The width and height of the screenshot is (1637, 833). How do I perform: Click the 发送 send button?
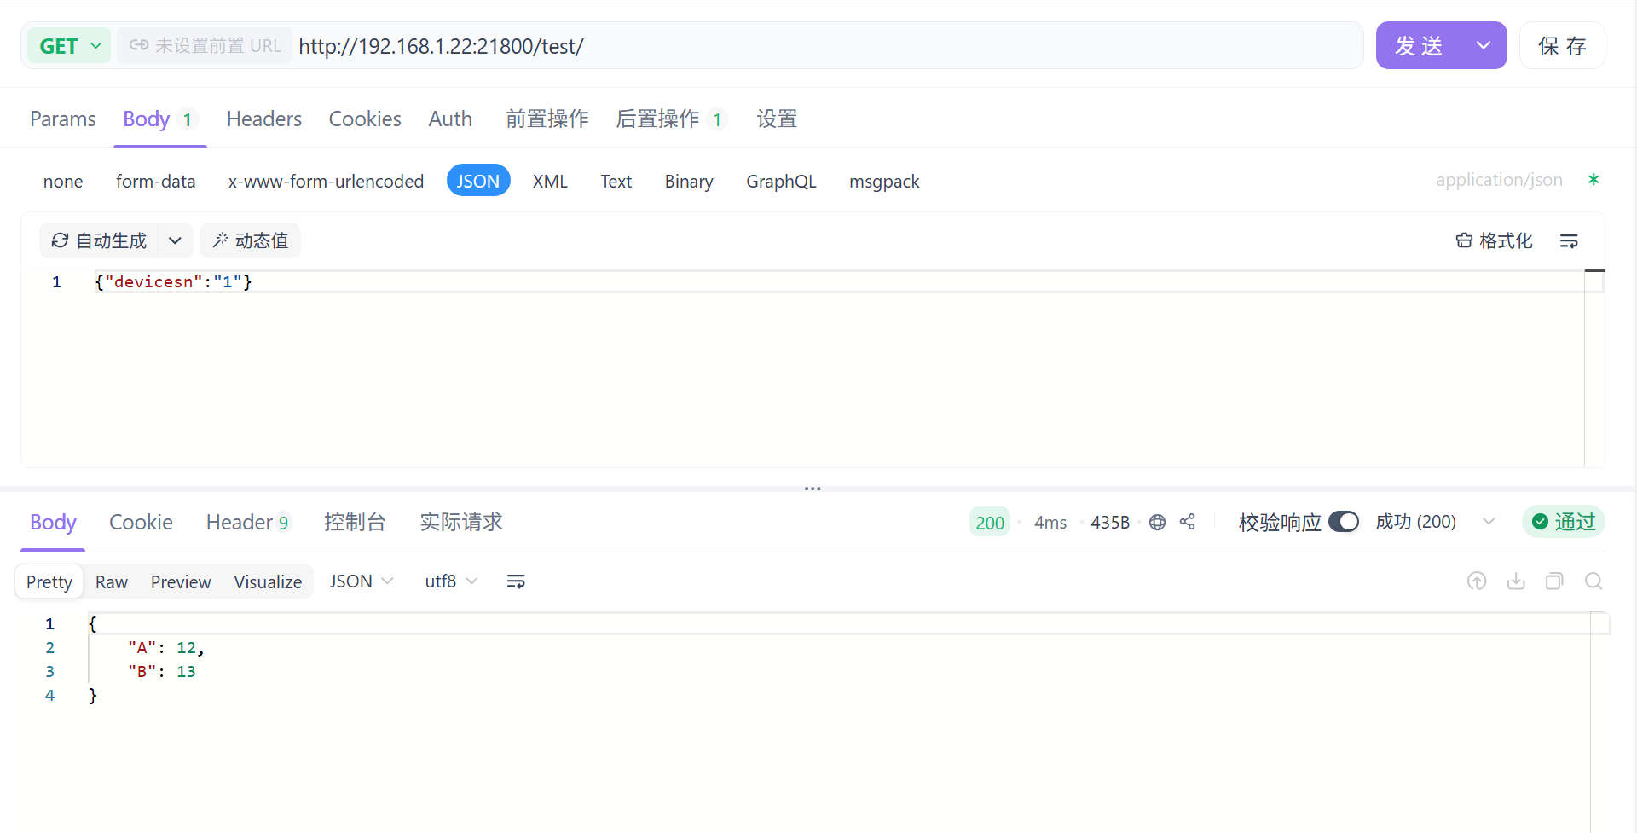pos(1420,46)
